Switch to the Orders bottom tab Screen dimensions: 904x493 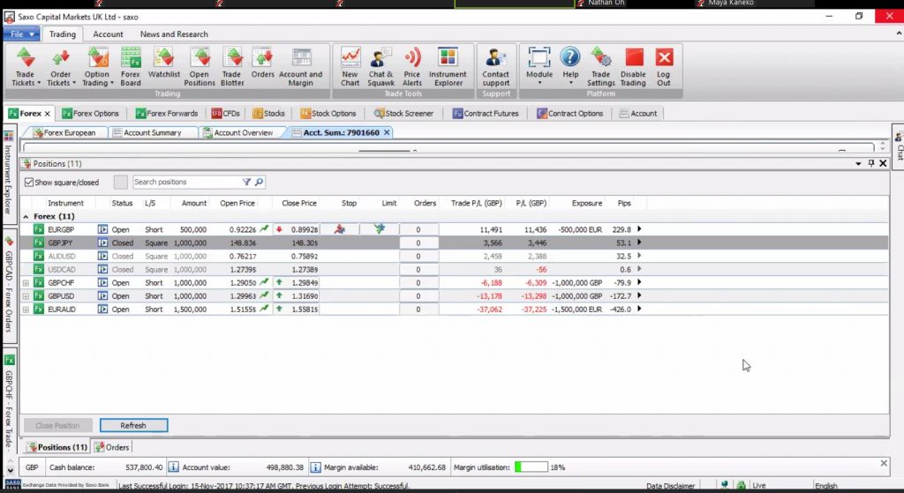point(112,447)
